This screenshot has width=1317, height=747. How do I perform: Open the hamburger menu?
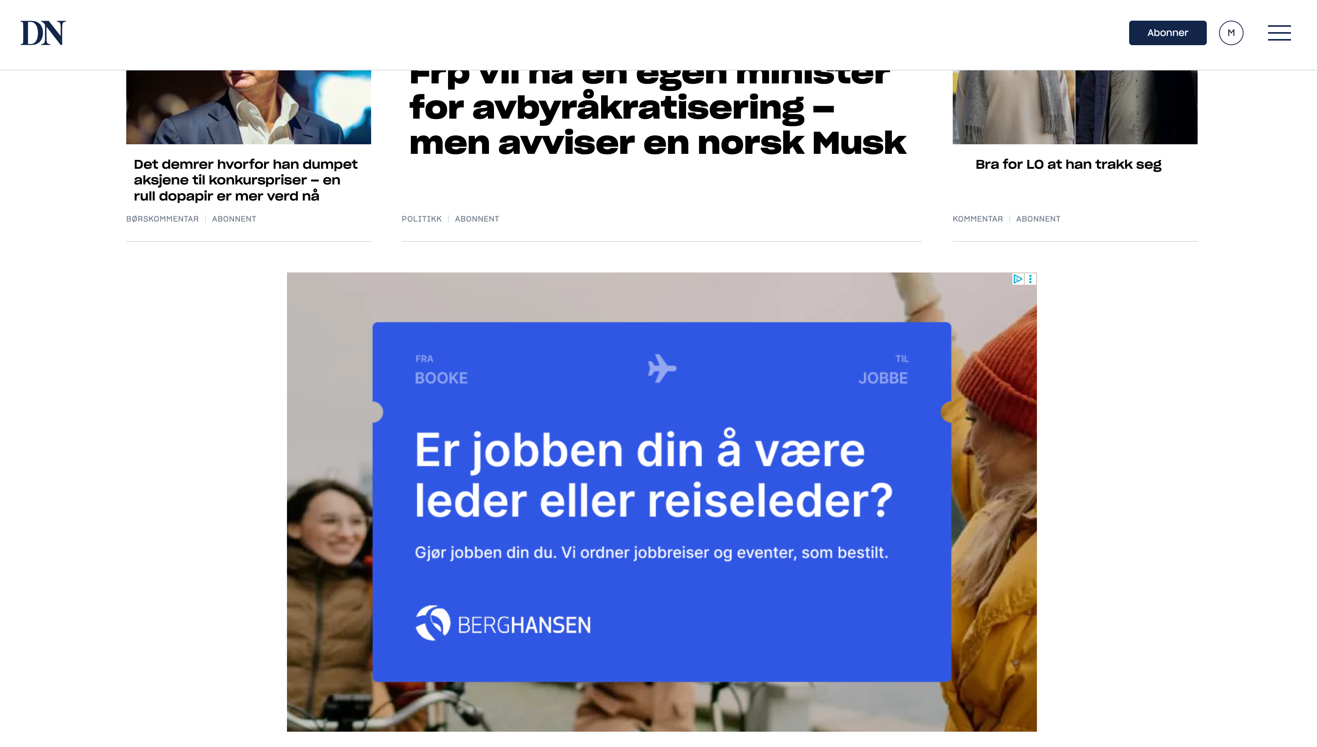click(x=1279, y=33)
